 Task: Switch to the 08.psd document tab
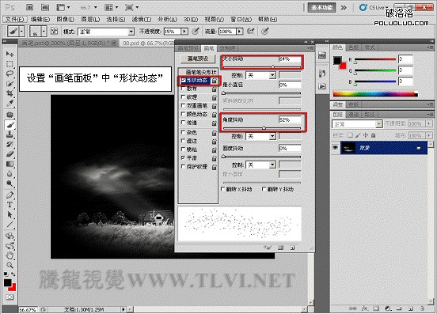coord(148,43)
